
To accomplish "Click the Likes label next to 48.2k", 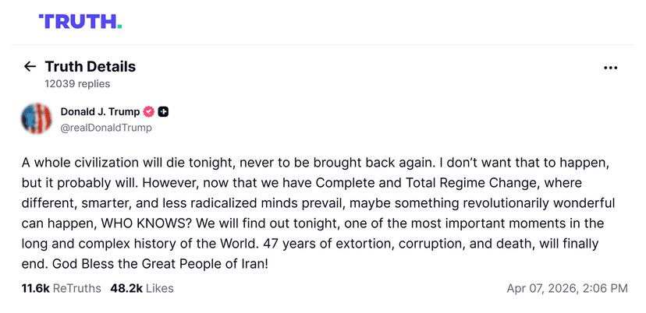I will (x=160, y=289).
